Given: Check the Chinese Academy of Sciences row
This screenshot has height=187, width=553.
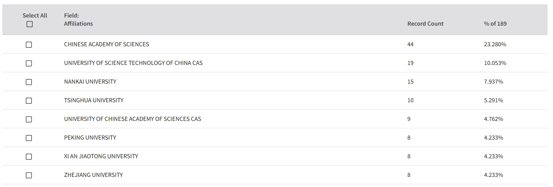Looking at the screenshot, I should tap(29, 45).
